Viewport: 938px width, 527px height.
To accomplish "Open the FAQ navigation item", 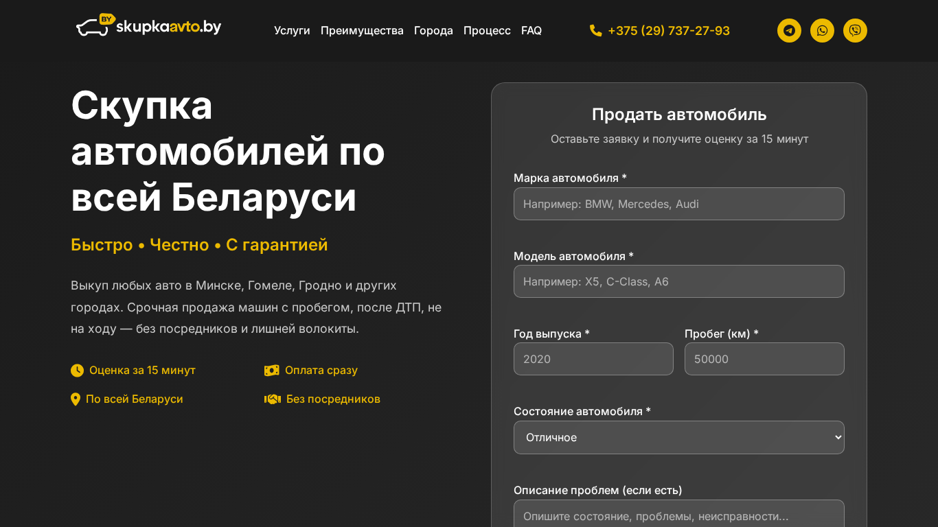I will point(531,30).
